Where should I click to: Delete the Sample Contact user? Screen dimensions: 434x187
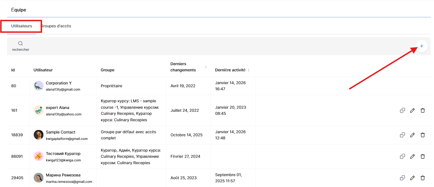[423, 135]
